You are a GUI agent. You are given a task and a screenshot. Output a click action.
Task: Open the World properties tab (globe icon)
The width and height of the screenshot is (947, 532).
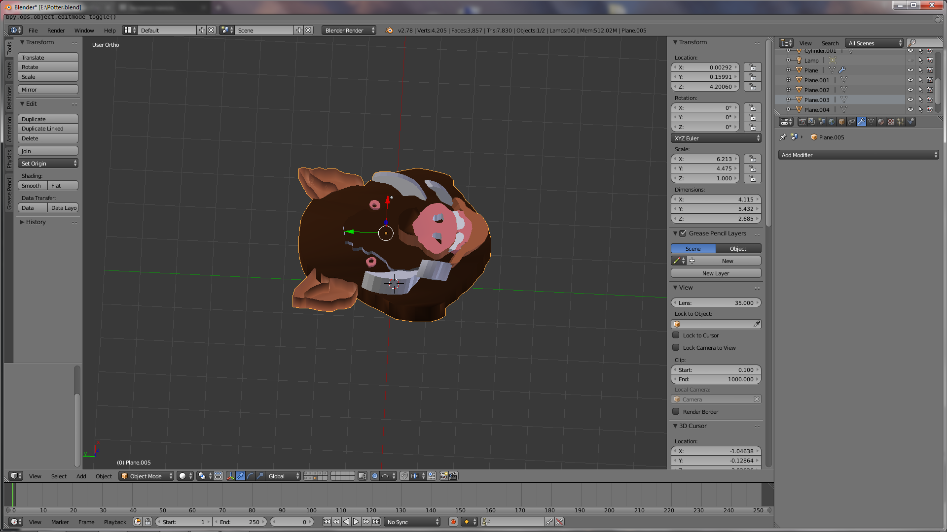click(832, 122)
